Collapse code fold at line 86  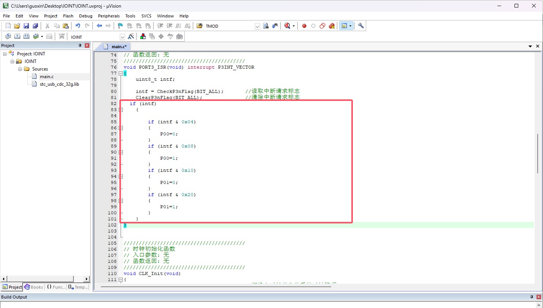pos(121,128)
